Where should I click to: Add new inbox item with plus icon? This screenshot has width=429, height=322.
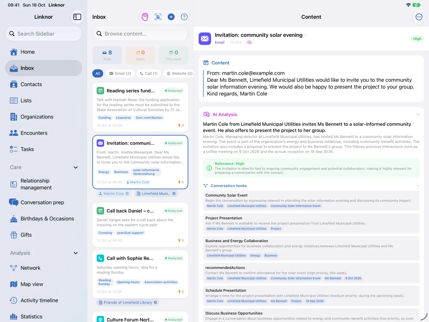[x=171, y=17]
